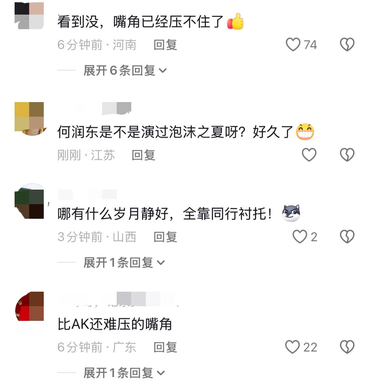Dislike the 广东 comment about AK
The height and width of the screenshot is (389, 371).
(347, 347)
